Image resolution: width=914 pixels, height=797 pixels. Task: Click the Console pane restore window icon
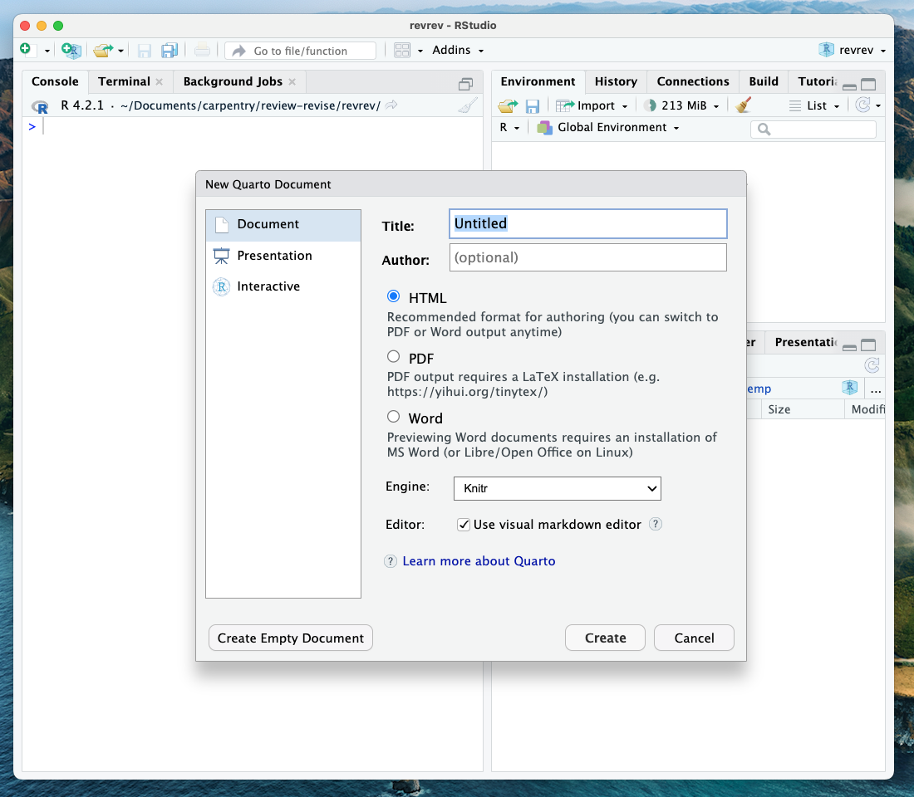pos(465,85)
